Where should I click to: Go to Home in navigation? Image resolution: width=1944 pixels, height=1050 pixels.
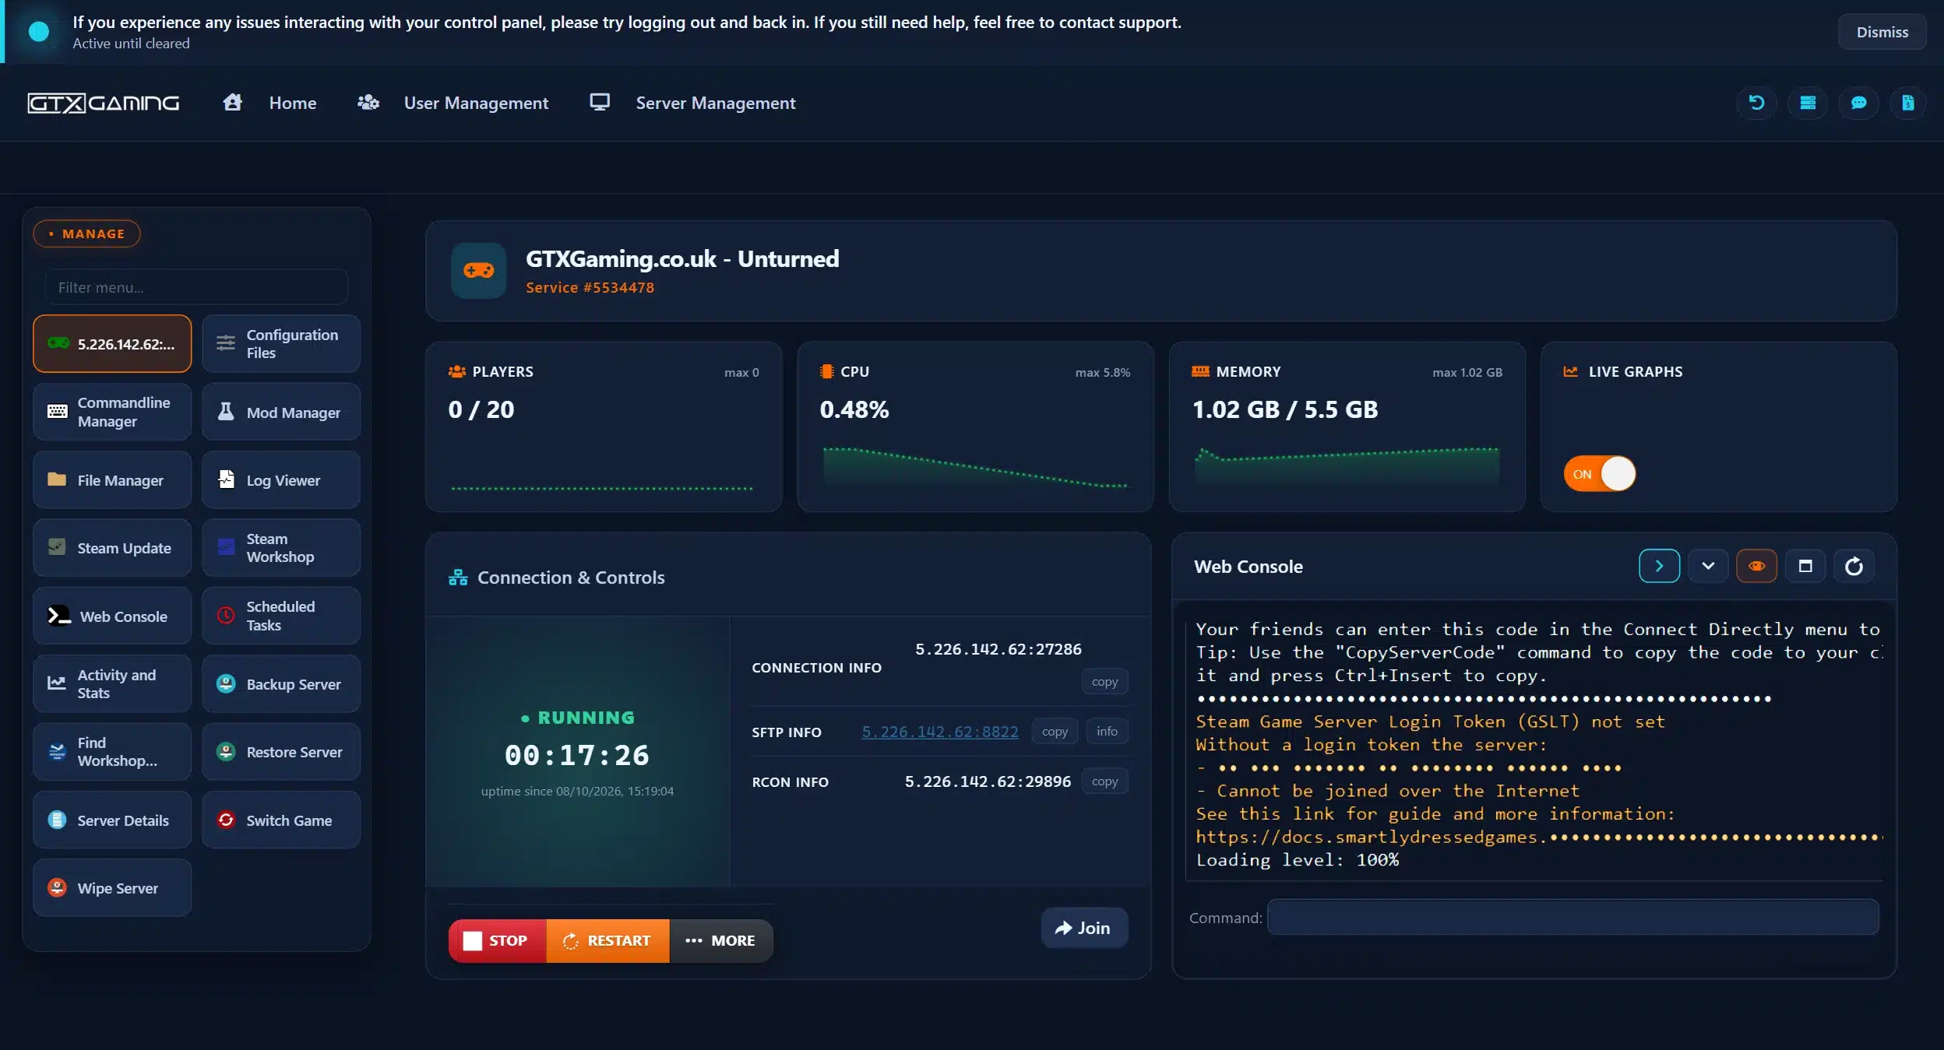click(269, 103)
